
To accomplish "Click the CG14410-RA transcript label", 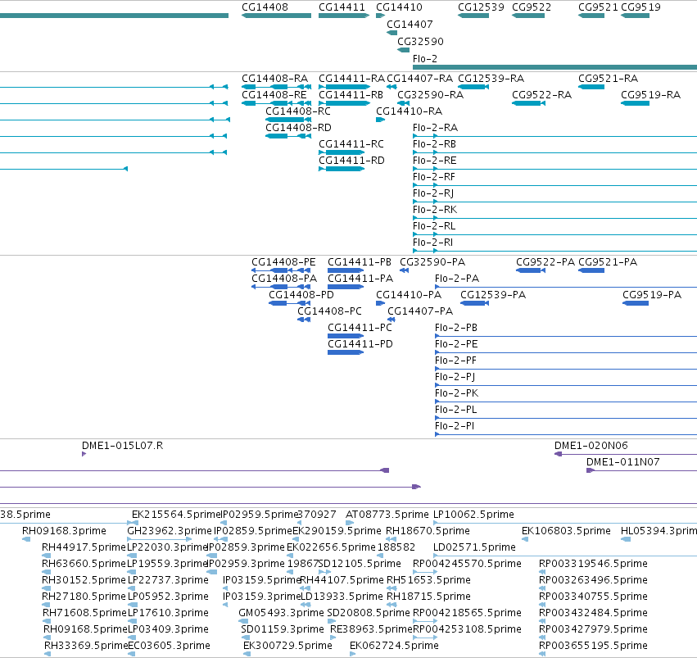I will click(x=409, y=111).
